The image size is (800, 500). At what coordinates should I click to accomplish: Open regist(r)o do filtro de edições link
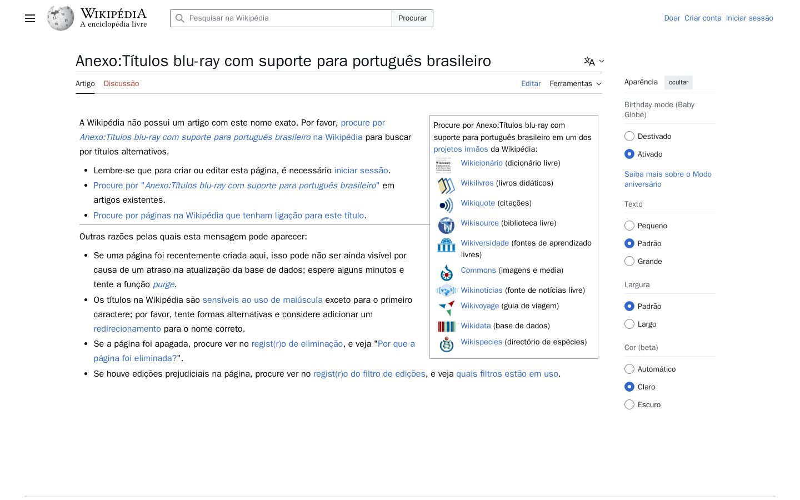[369, 374]
